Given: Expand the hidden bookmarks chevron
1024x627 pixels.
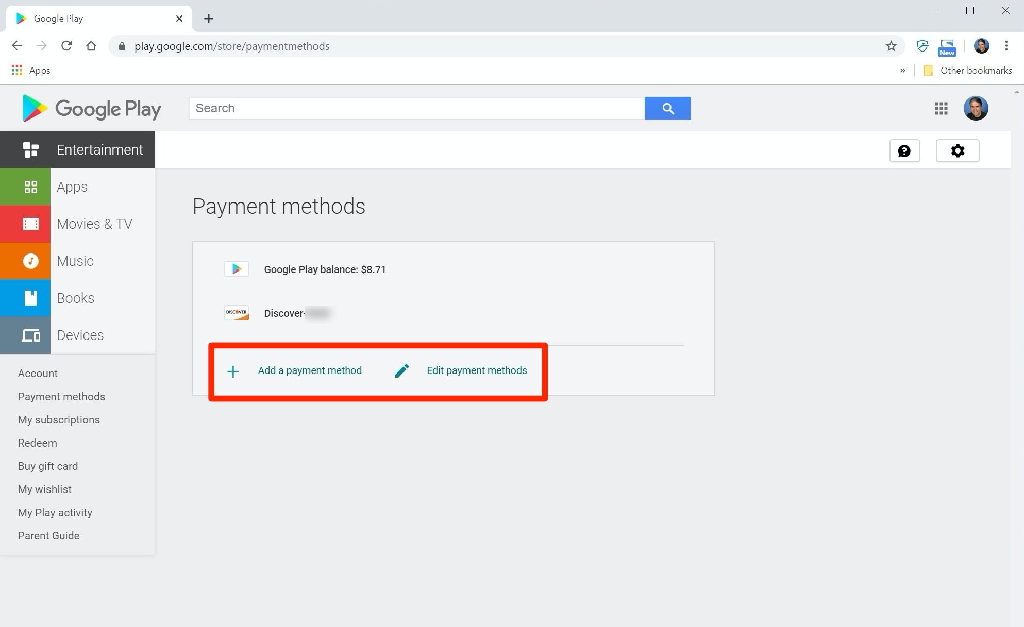Looking at the screenshot, I should pos(903,70).
